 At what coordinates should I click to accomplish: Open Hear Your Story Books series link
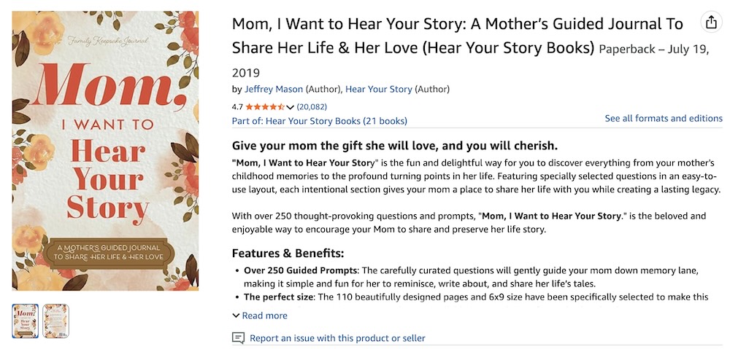click(x=319, y=121)
